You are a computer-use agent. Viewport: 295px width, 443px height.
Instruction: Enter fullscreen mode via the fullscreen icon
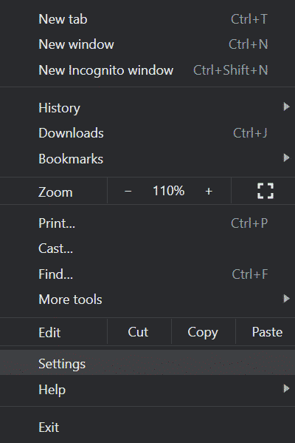[265, 191]
